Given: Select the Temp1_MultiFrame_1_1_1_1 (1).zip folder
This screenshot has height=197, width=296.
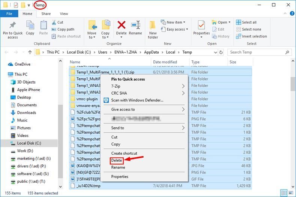Looking at the screenshot, I should [x=161, y=72].
